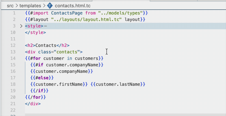Click line number 14 in gutter

coord(13,58)
